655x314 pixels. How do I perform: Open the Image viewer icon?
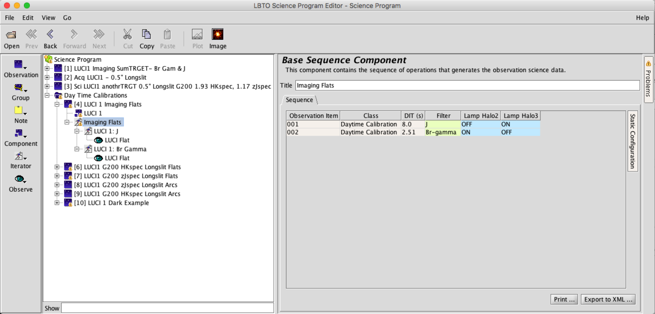[x=217, y=34]
